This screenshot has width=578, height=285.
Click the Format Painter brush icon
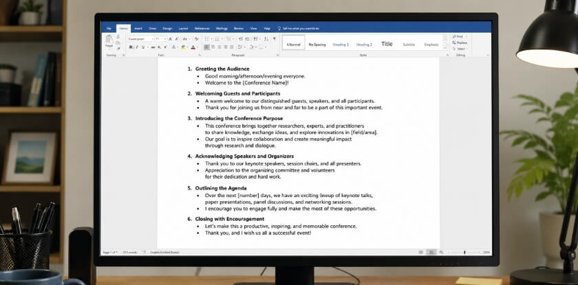[118, 48]
